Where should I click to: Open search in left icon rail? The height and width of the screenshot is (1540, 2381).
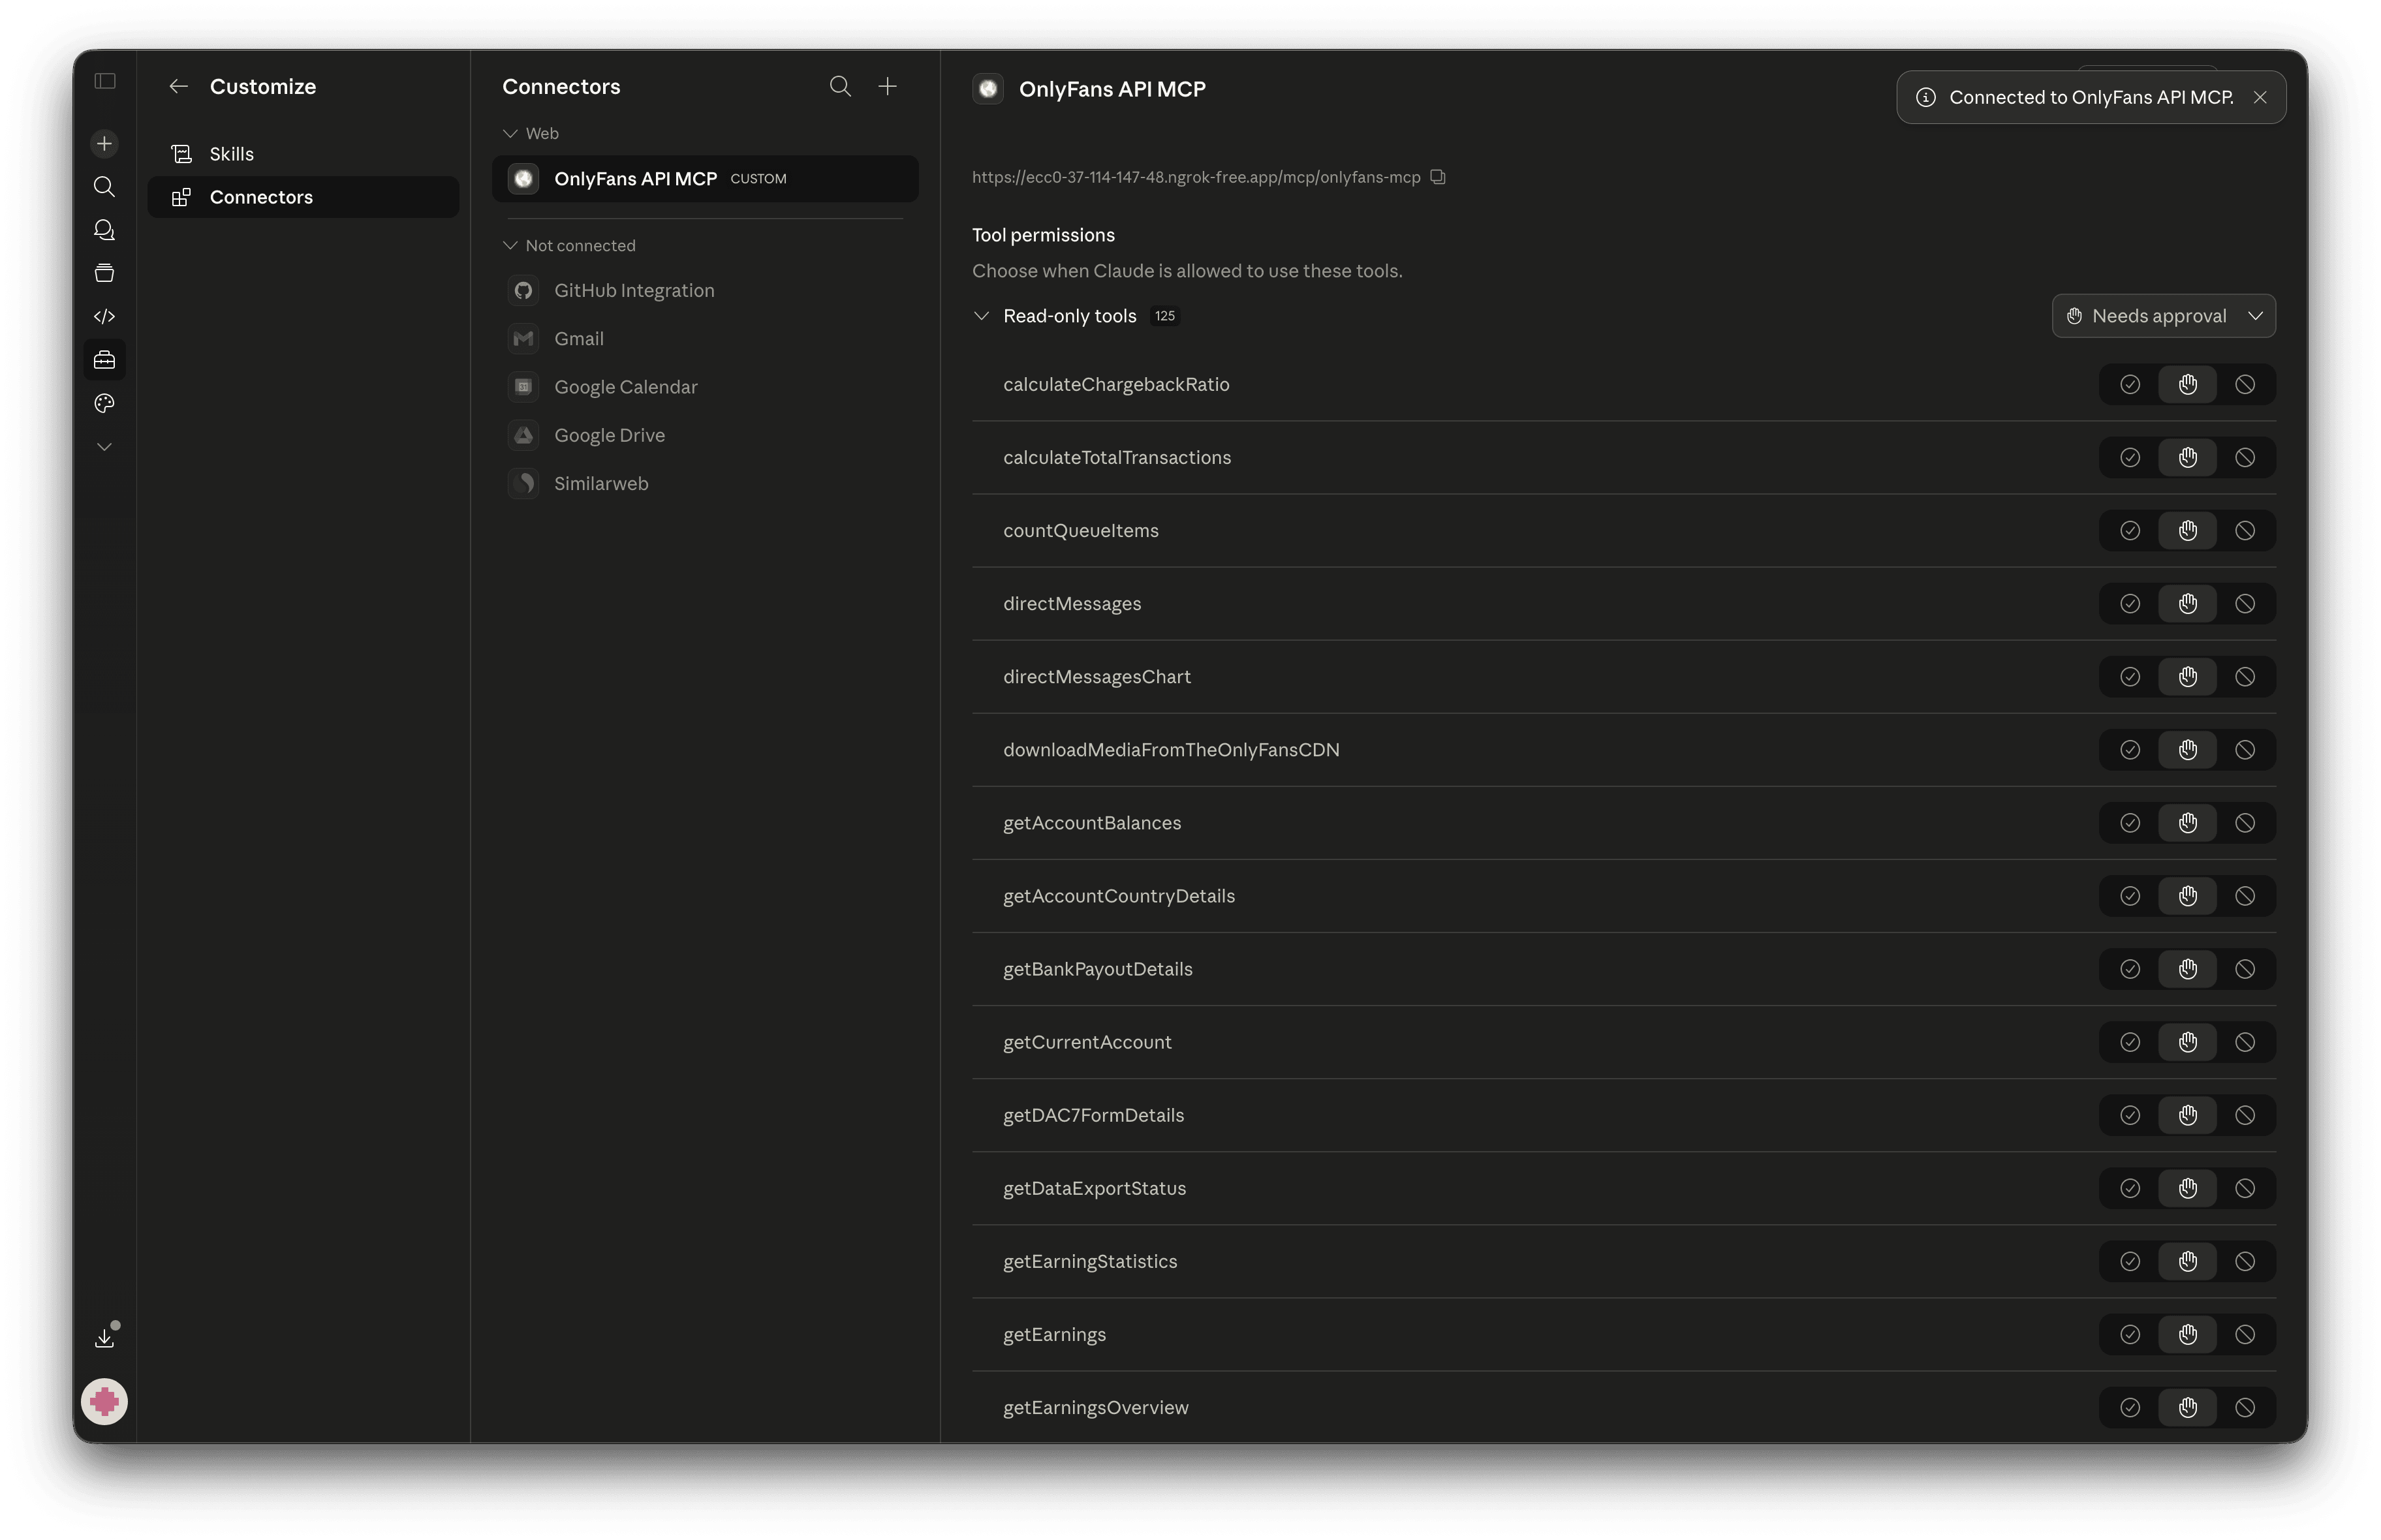tap(104, 187)
